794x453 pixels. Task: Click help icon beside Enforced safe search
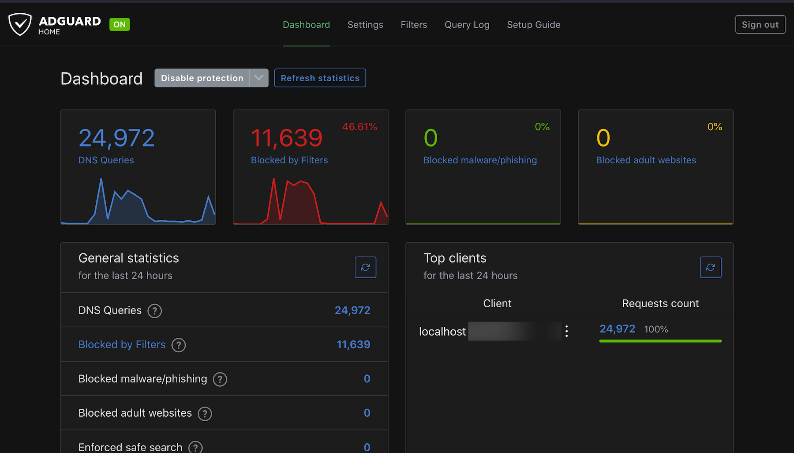pyautogui.click(x=195, y=447)
